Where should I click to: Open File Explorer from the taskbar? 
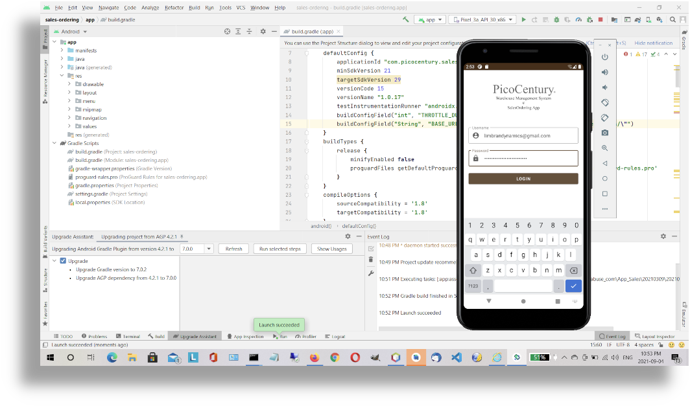pyautogui.click(x=132, y=357)
